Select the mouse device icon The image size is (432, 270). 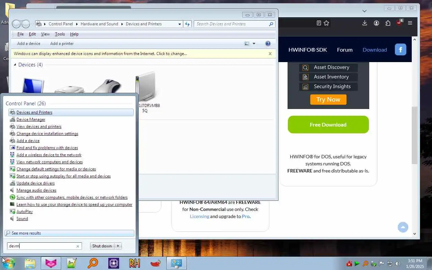[107, 86]
